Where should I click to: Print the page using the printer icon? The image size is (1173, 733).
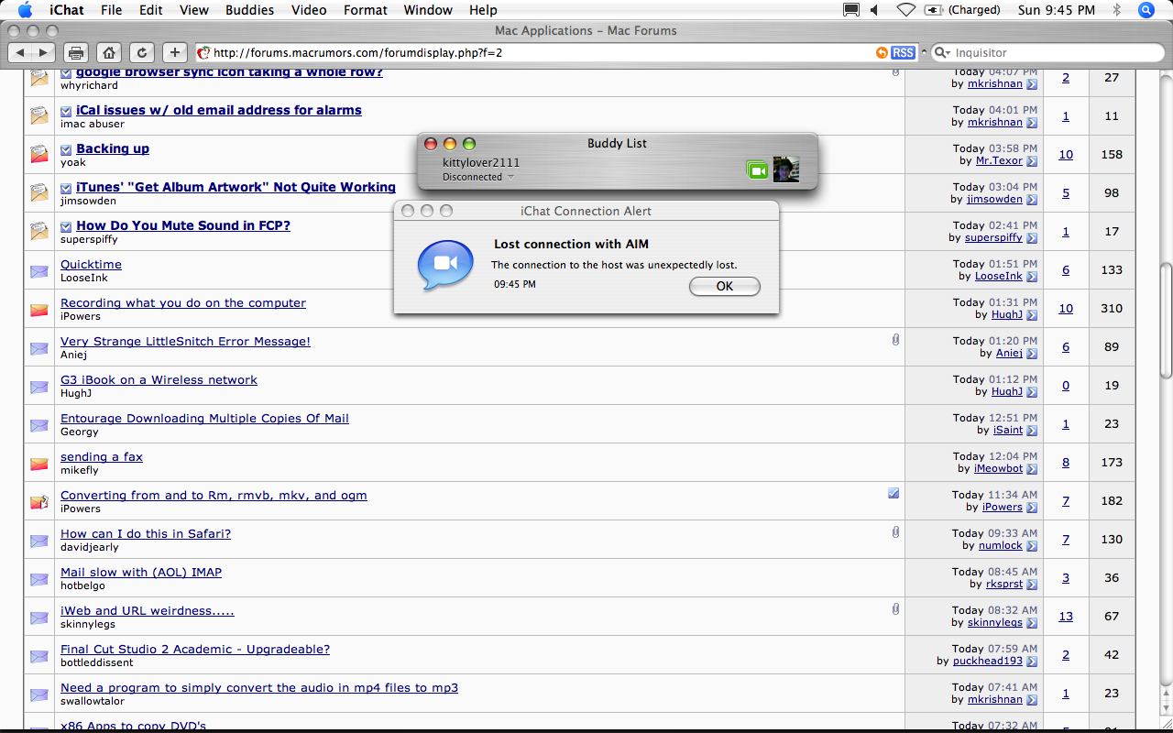point(76,52)
